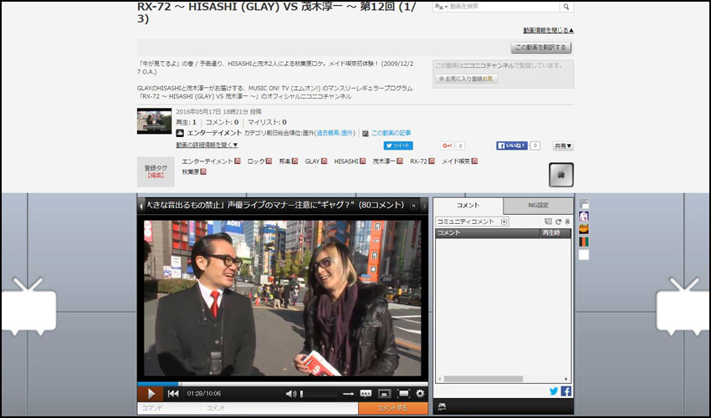Click the 動画を検索 search field
The width and height of the screenshot is (711, 418).
pos(504,7)
